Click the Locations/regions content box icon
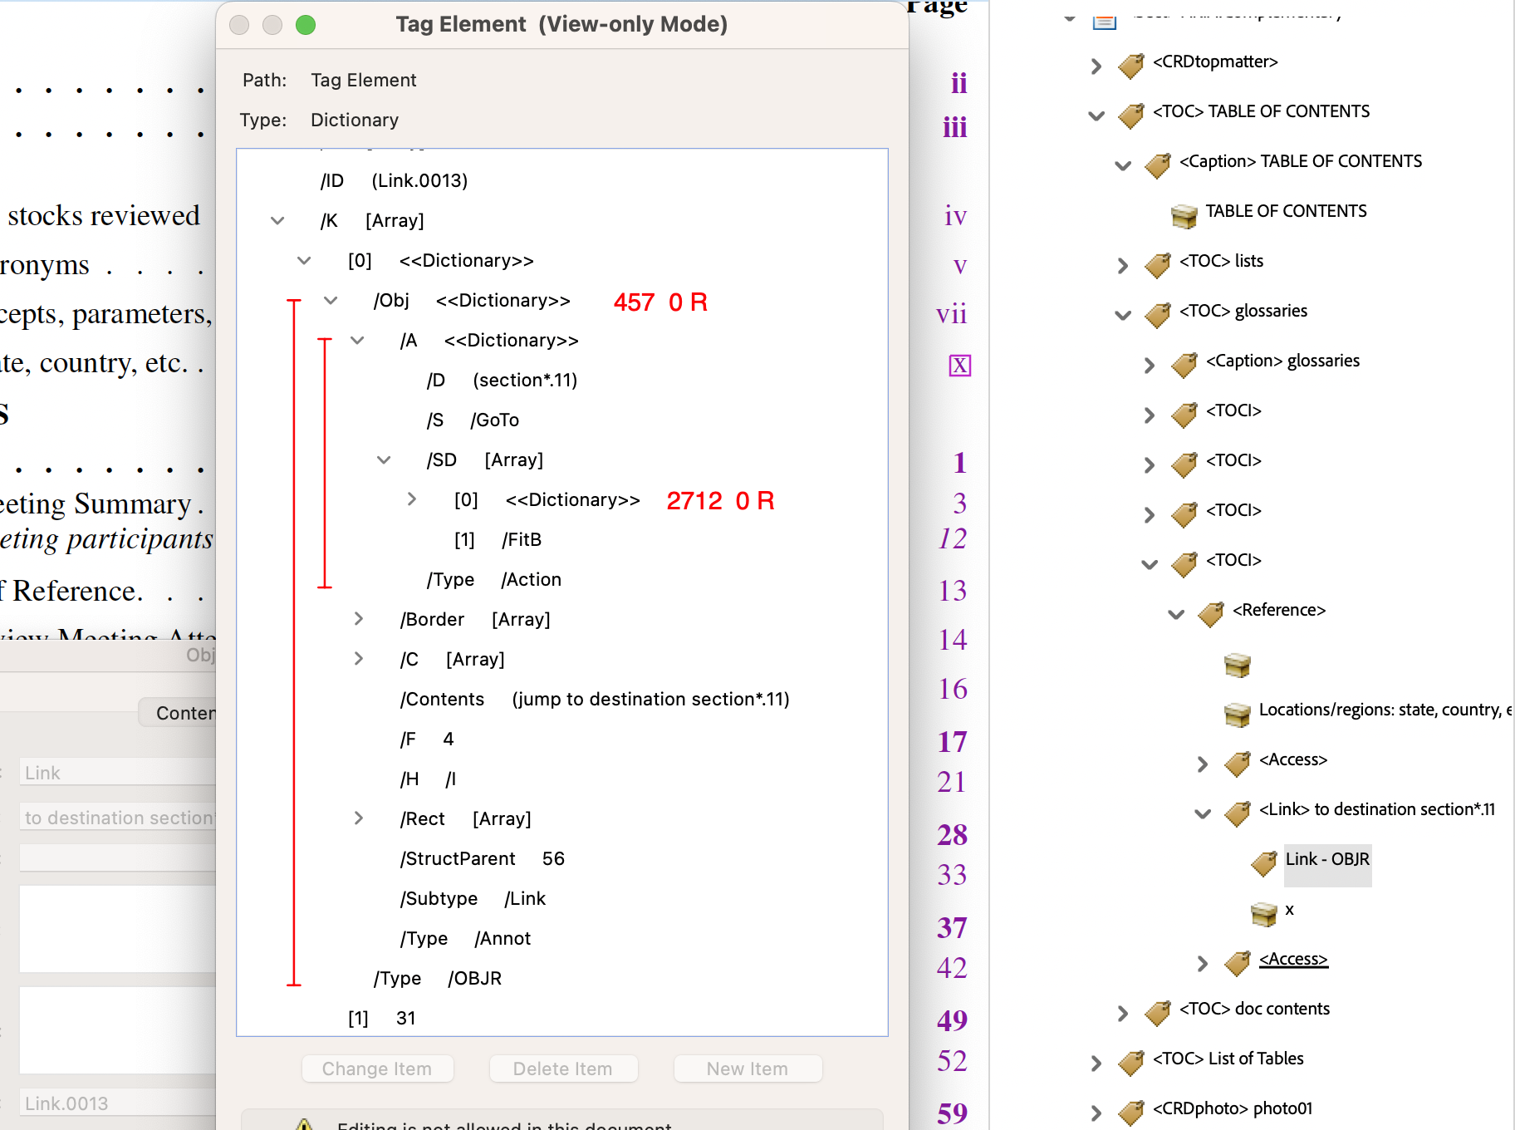The width and height of the screenshot is (1515, 1130). point(1237,713)
